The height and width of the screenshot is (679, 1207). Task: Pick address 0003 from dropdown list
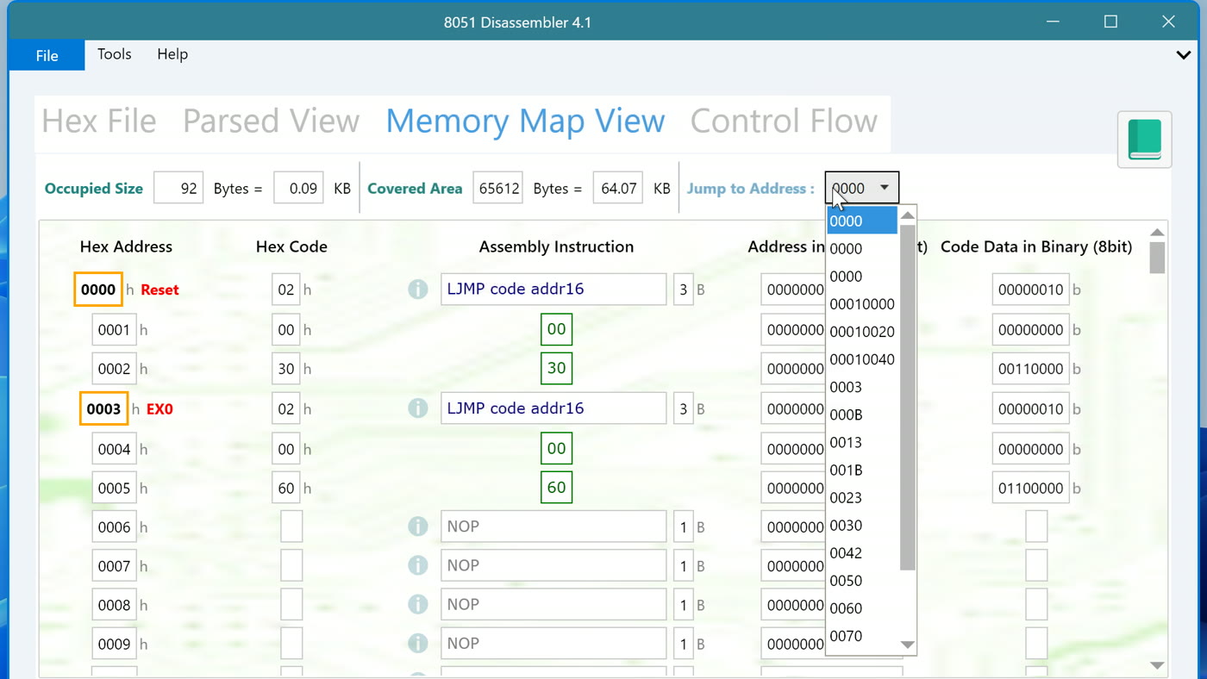pyautogui.click(x=862, y=387)
